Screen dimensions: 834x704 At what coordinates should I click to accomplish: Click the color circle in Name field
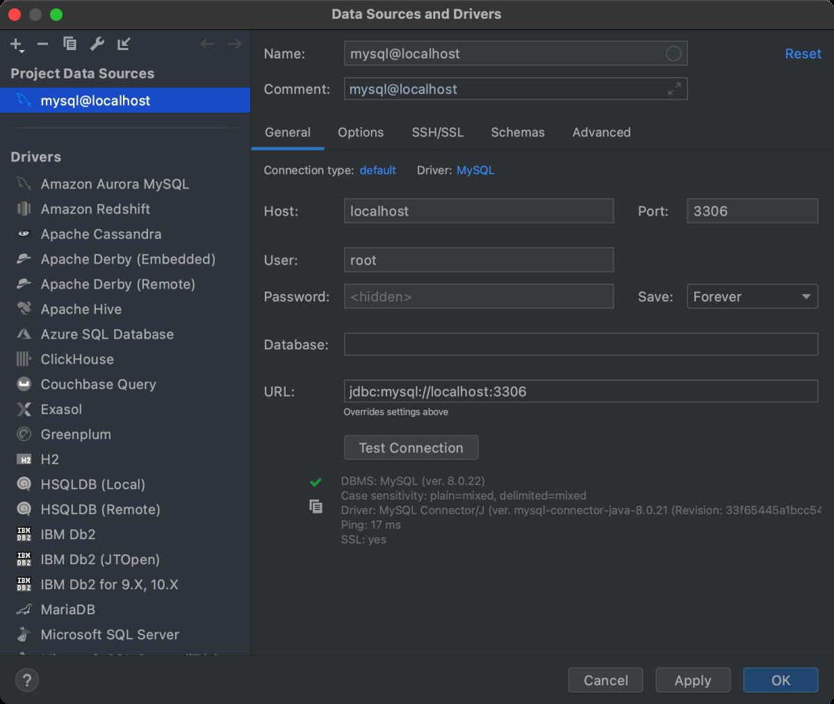(x=673, y=54)
